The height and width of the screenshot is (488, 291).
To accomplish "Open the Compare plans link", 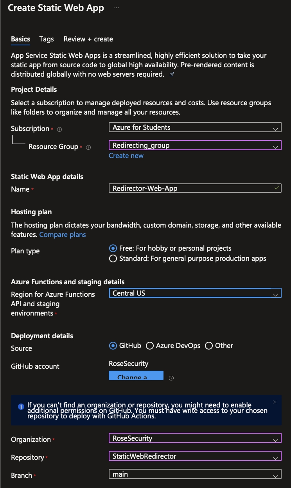I will point(63,235).
